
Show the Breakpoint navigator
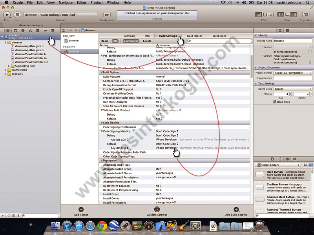[x=45, y=31]
